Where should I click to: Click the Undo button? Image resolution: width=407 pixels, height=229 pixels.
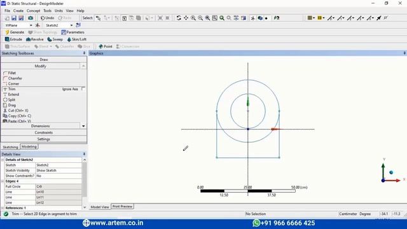coord(47,18)
